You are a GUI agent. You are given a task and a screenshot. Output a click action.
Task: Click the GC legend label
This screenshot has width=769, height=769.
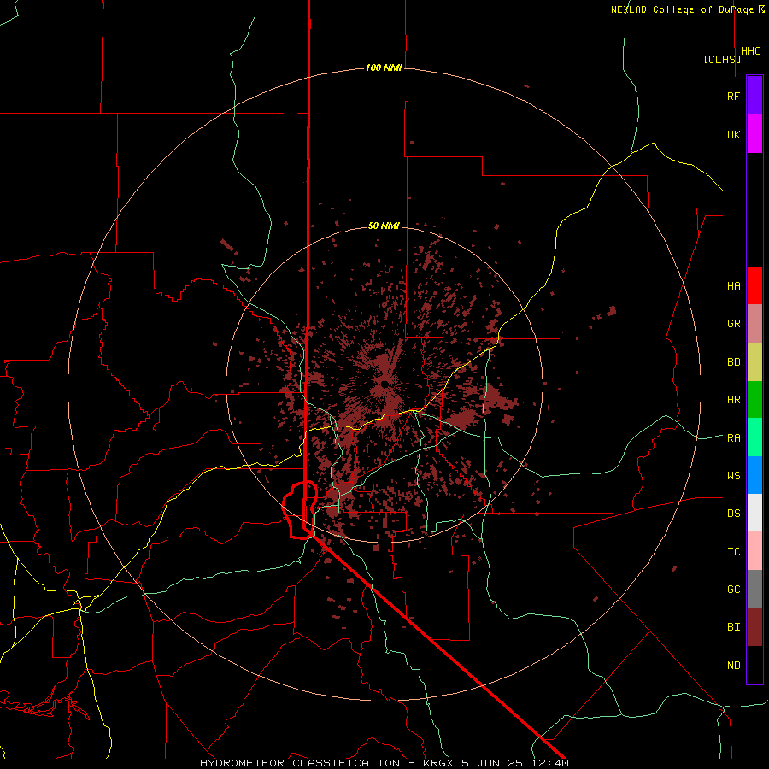click(x=733, y=589)
